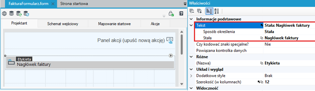Click the copy icon beside the (Nazwa) value
This screenshot has height=91, width=315.
(262, 63)
